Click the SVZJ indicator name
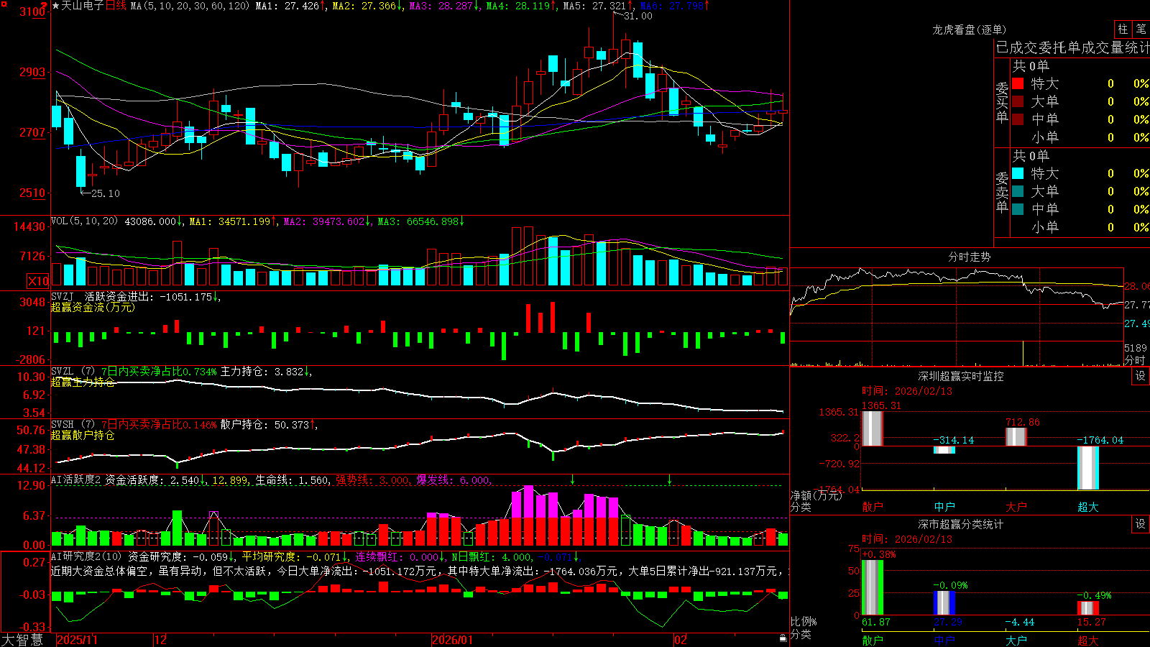This screenshot has height=647, width=1150. [62, 296]
